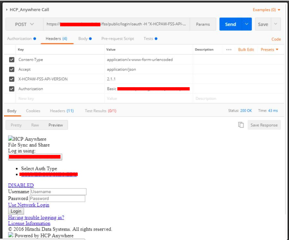
Task: Click the Username input field
Action: 58,192
